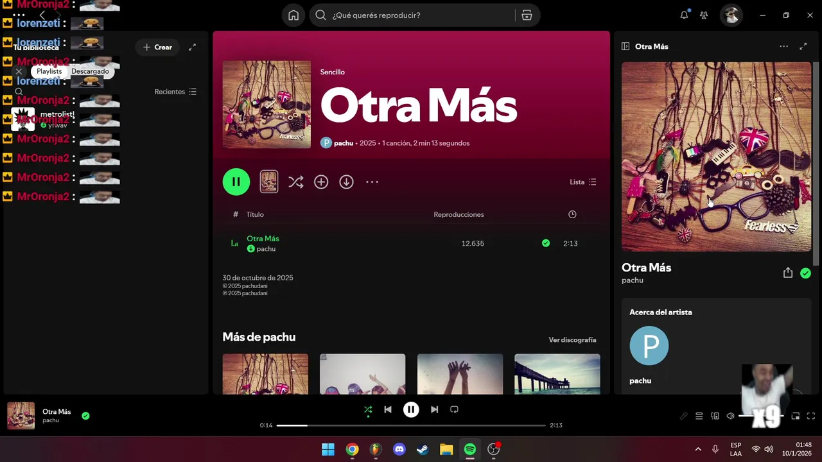Open more options dots for the single
The height and width of the screenshot is (462, 822).
(372, 182)
